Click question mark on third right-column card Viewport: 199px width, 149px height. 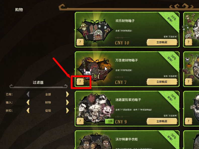pyautogui.click(x=188, y=121)
